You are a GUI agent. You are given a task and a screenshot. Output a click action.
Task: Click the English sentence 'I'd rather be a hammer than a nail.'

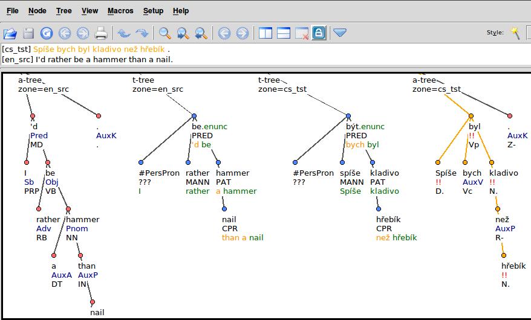click(x=104, y=60)
